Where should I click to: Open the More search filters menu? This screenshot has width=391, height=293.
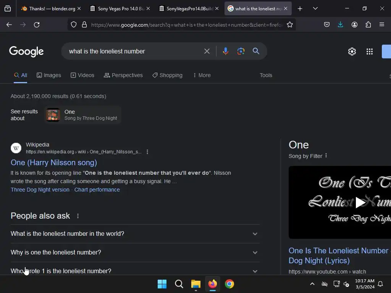(202, 75)
